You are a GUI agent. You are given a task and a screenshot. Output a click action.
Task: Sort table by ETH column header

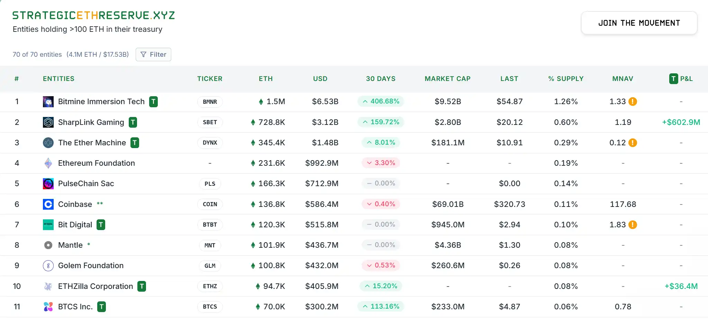pyautogui.click(x=265, y=79)
